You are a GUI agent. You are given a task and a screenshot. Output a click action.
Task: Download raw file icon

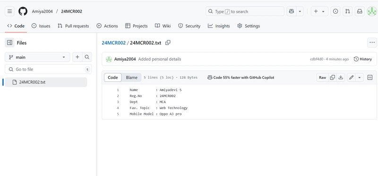(341, 77)
